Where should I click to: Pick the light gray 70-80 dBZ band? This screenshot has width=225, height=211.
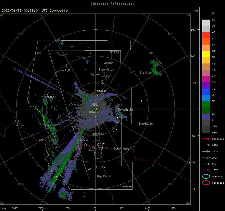click(206, 23)
